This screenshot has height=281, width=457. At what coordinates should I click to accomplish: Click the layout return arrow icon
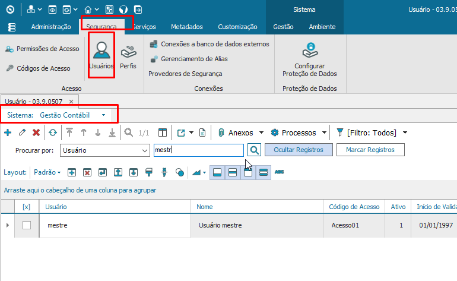103,172
